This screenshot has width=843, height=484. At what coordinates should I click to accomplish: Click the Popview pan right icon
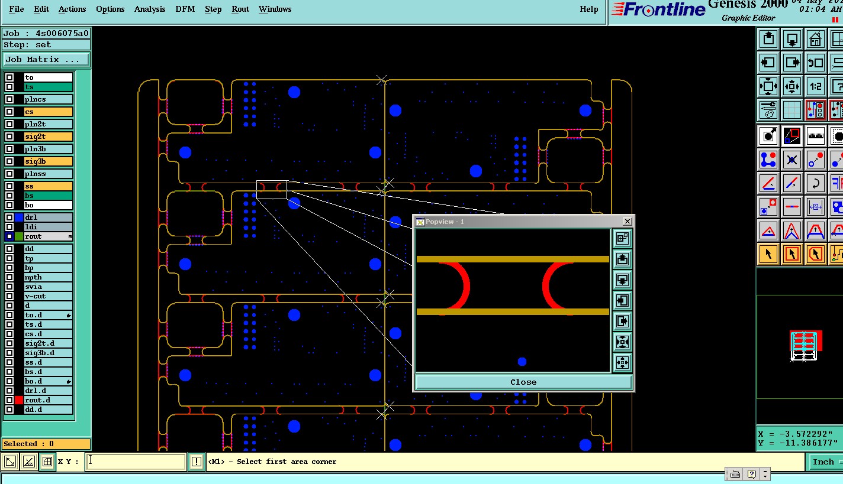point(622,321)
